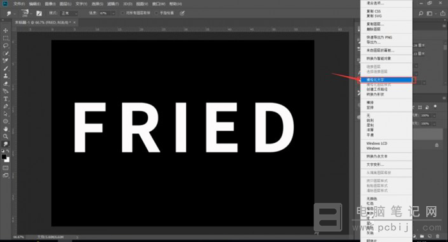Select the Gradient tool
Image resolution: width=448 pixels, height=242 pixels.
5,91
